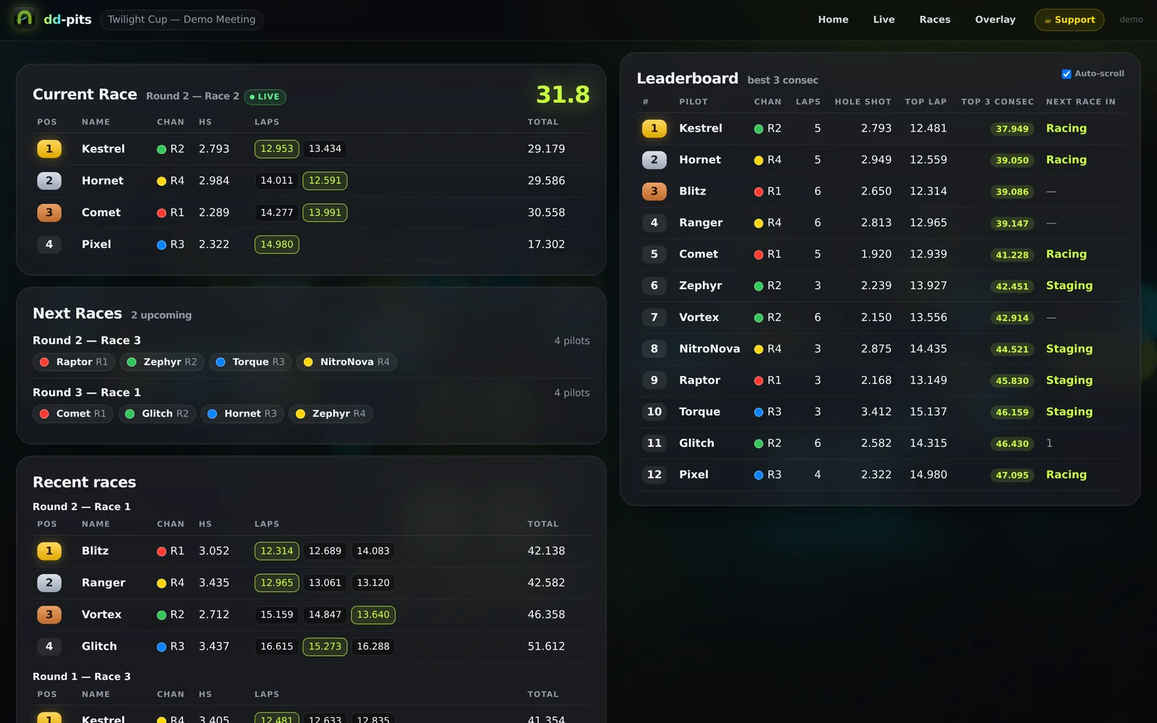This screenshot has width=1157, height=723.
Task: Click the position 4 badge for Glitch in Recent races
Action: click(x=49, y=646)
